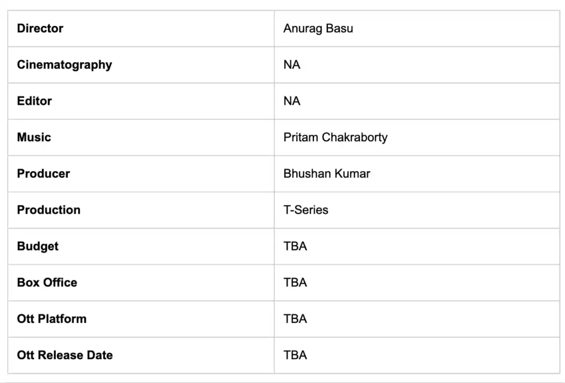Select the NA value beside Editor
The height and width of the screenshot is (383, 565).
click(292, 101)
